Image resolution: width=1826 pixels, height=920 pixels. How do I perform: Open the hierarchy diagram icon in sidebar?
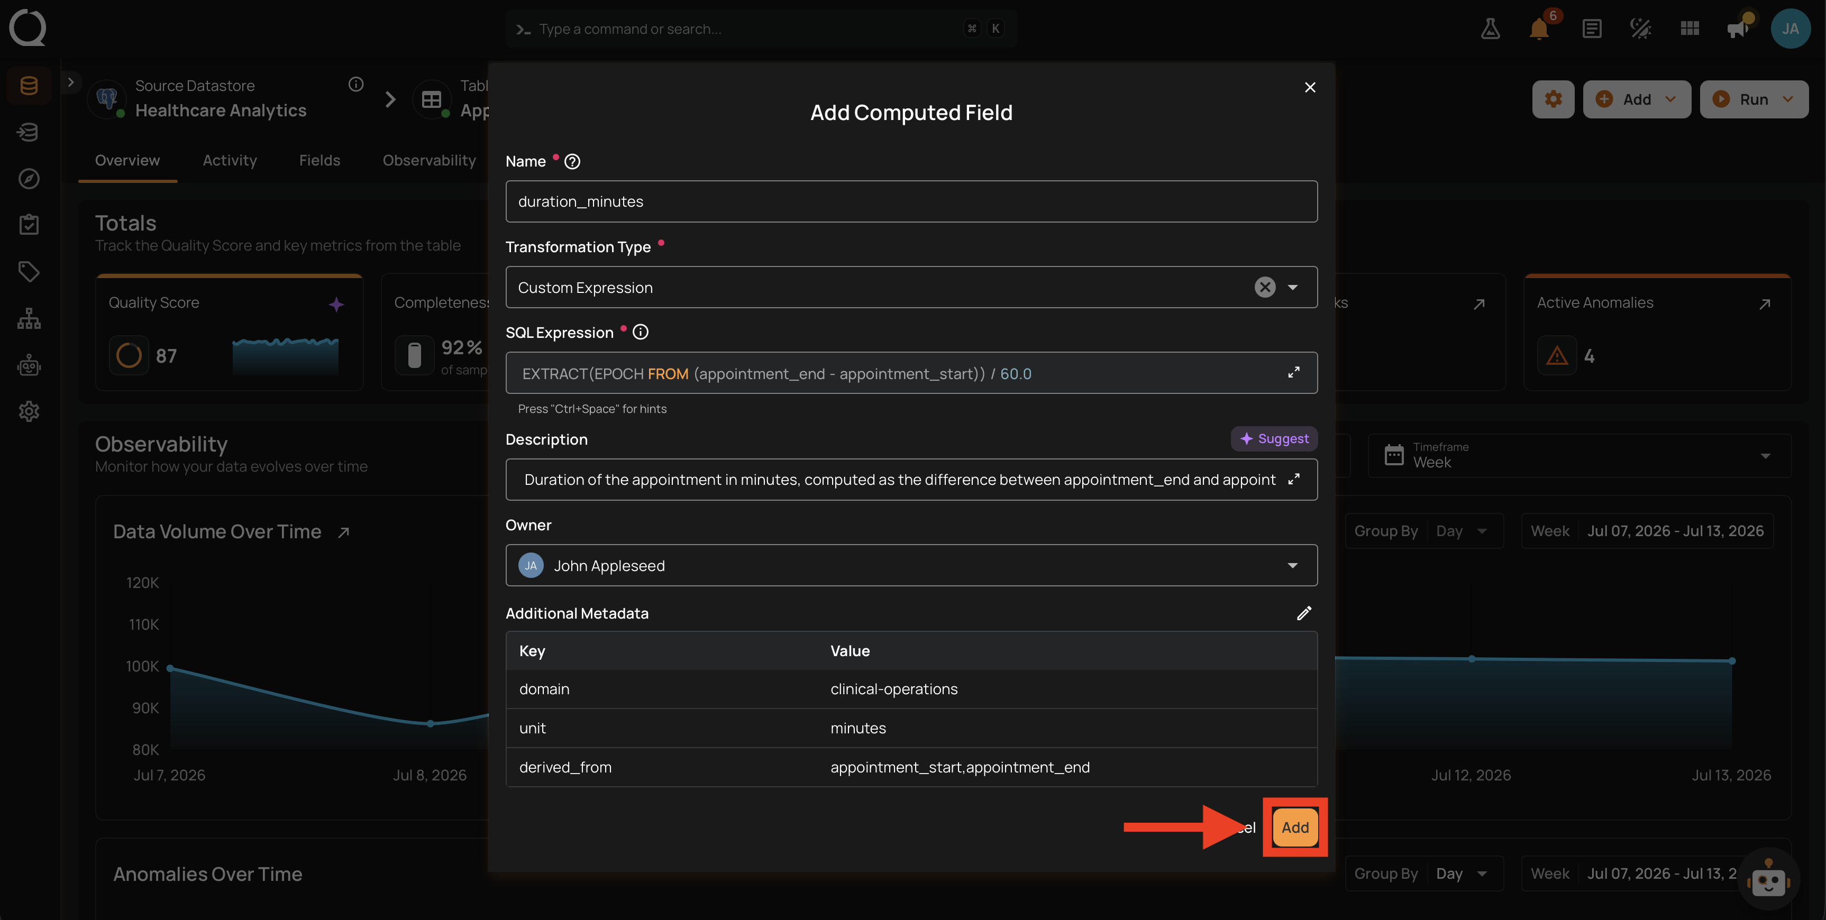29,318
